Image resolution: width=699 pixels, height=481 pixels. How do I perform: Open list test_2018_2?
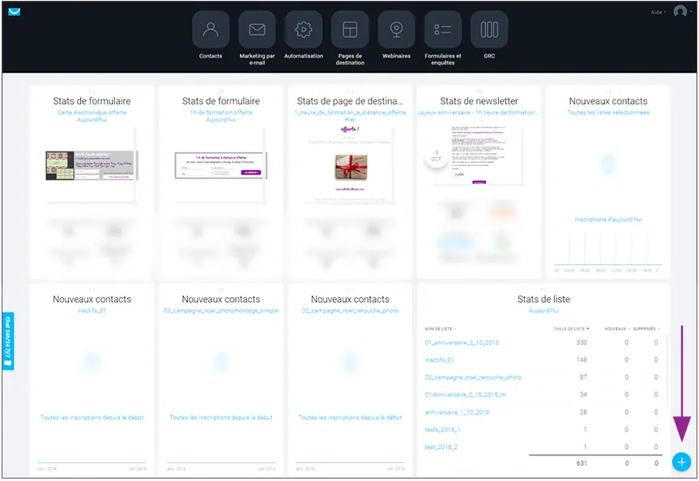pos(441,447)
